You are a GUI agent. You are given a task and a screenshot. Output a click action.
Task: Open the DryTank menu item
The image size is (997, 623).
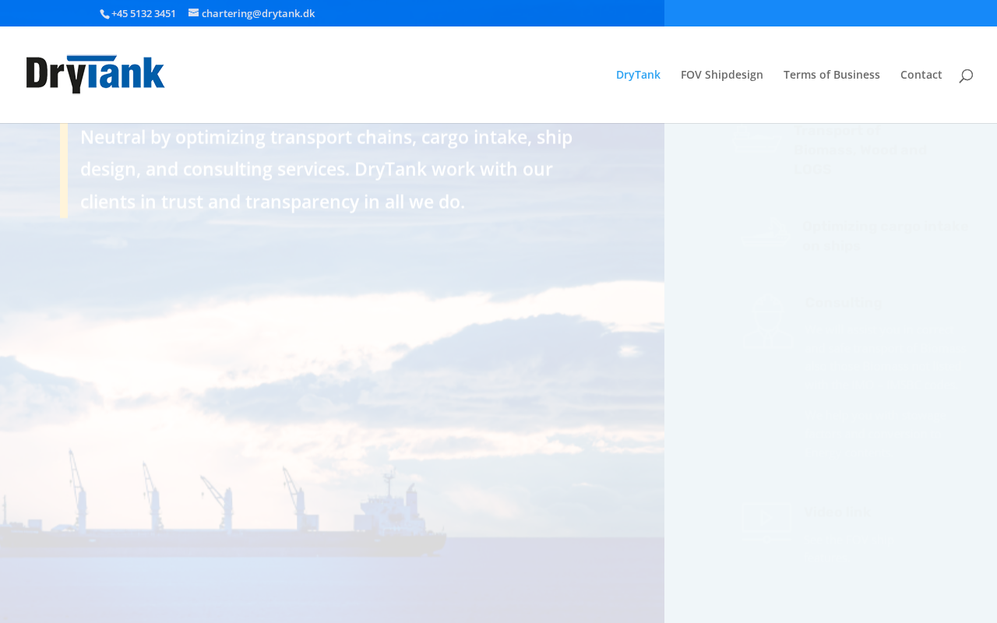tap(638, 75)
